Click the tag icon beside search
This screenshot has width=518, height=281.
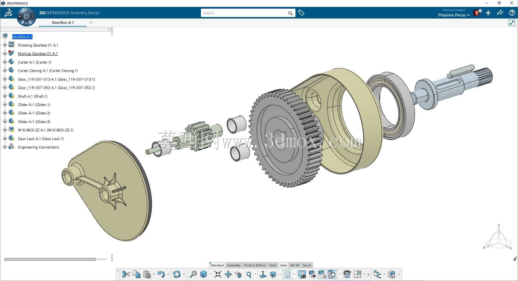[x=301, y=13]
